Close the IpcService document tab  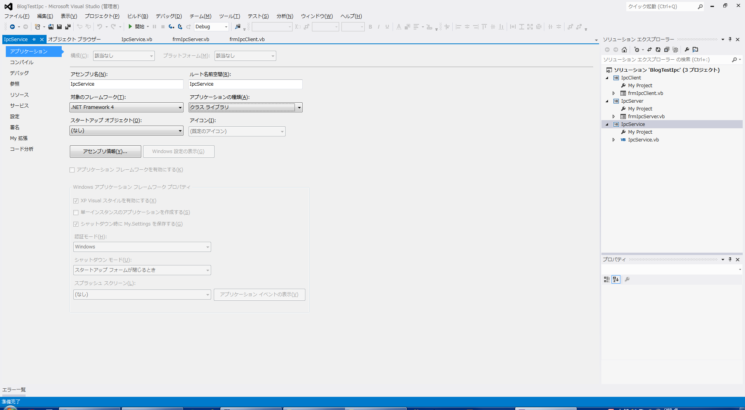(x=42, y=40)
